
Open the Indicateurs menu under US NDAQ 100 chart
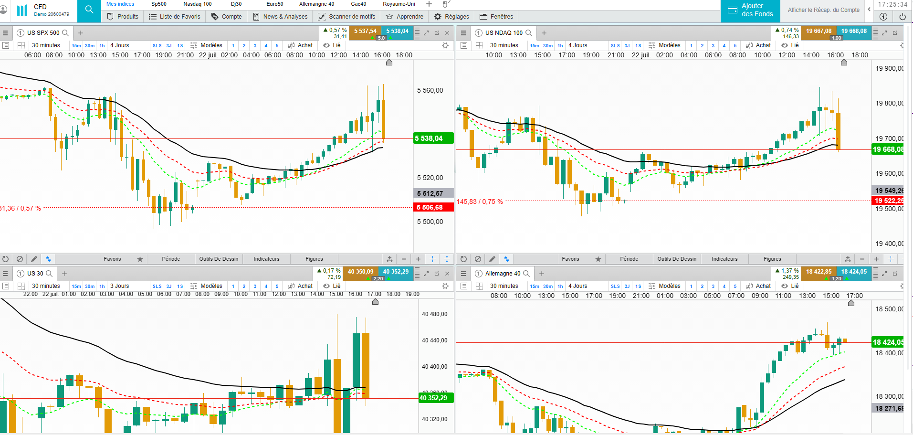click(724, 259)
